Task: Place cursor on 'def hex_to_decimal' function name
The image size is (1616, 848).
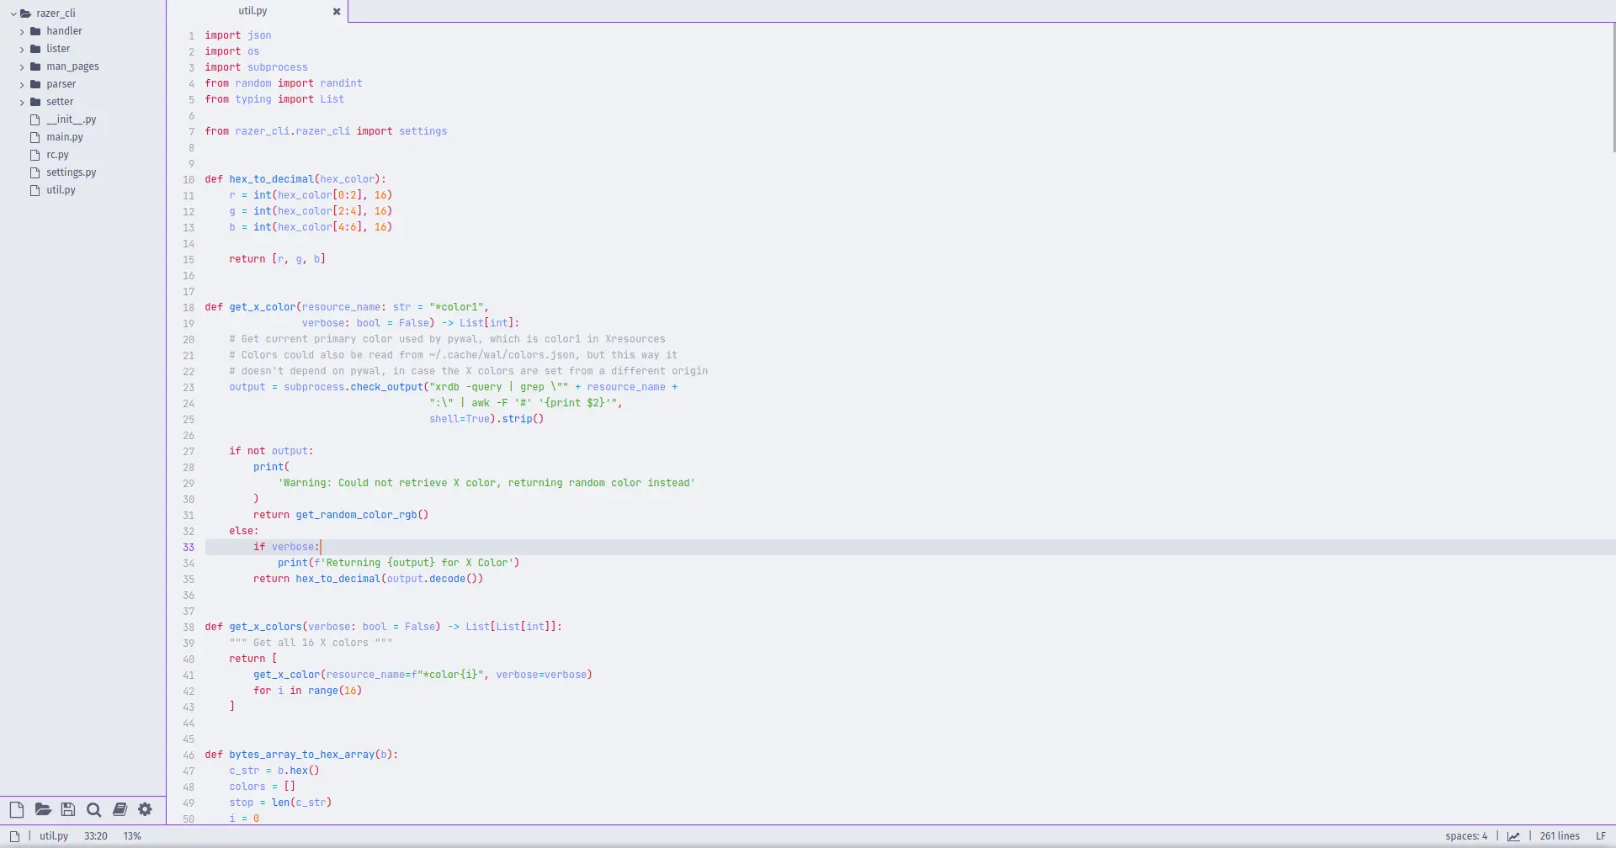Action: coord(271,179)
